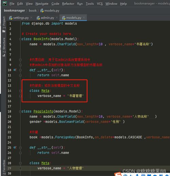Viewport: 170px width, 176px height.
Task: Collapse the Meta class fold on line 14
Action: coord(20,91)
